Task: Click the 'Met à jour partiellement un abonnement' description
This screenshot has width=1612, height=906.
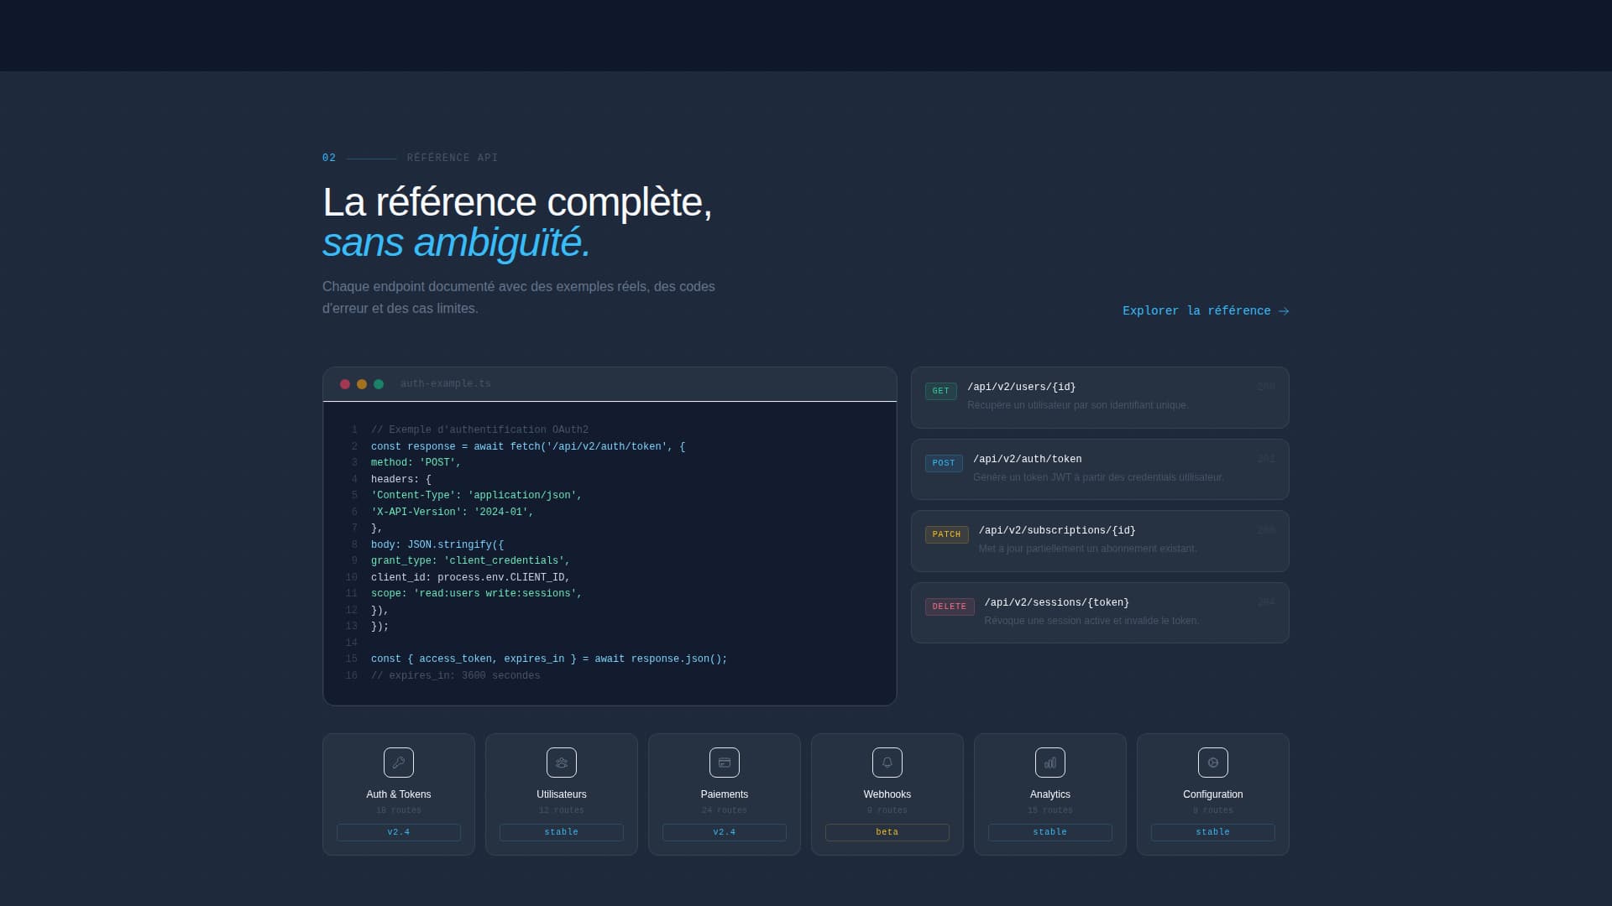Action: (1088, 549)
